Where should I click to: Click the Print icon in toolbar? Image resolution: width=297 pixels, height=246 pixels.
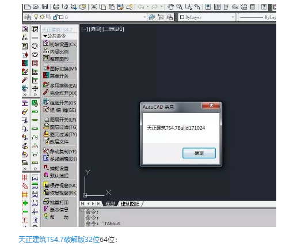(56, 7)
